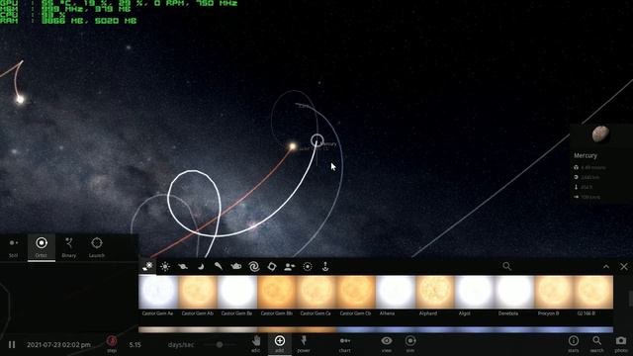Click the time rate value 5.15

135,345
